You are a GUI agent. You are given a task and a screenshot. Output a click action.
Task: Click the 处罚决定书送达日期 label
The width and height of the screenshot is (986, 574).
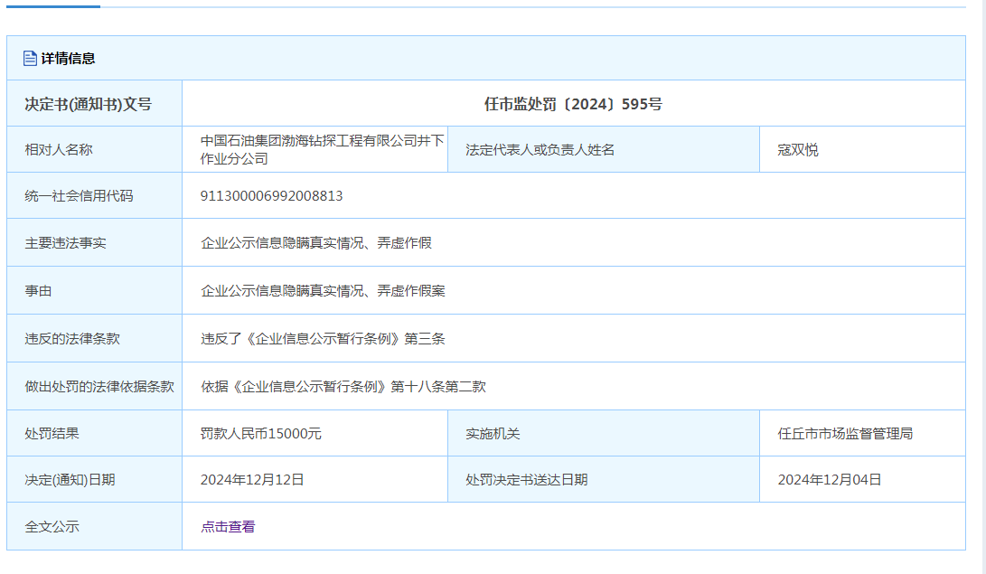pyautogui.click(x=527, y=480)
